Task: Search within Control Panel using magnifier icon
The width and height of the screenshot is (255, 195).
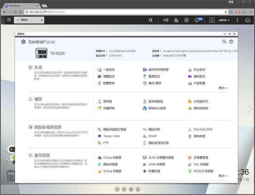Action: (x=224, y=41)
